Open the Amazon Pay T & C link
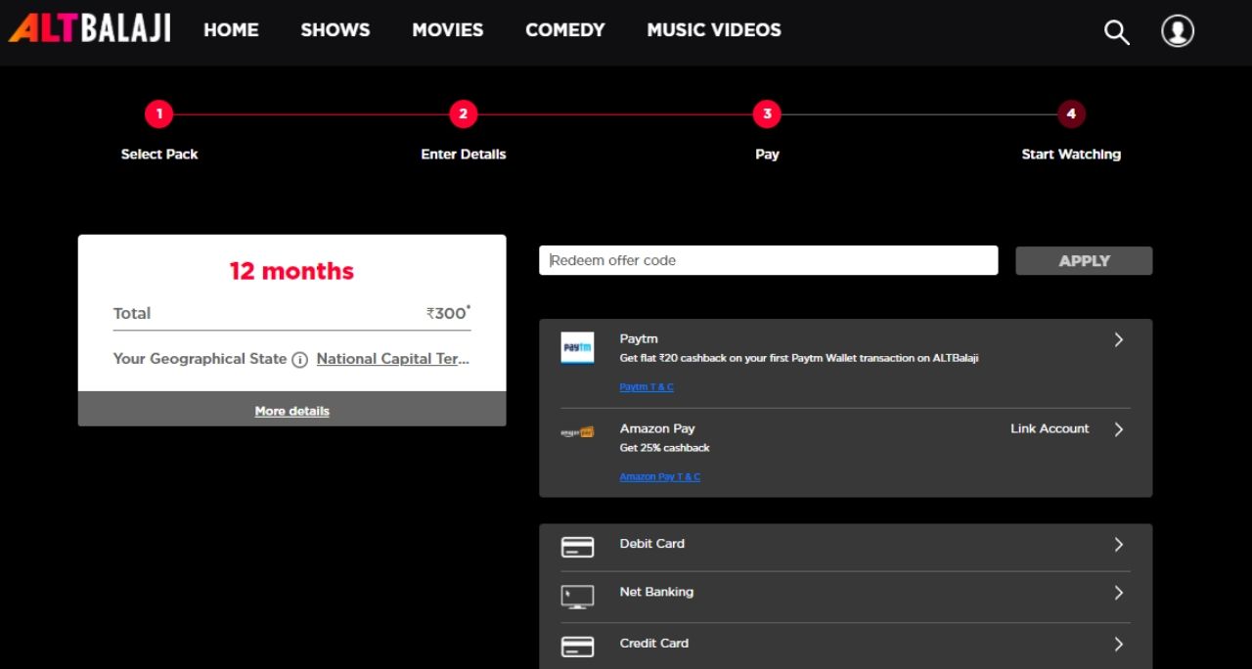The image size is (1252, 669). point(660,477)
